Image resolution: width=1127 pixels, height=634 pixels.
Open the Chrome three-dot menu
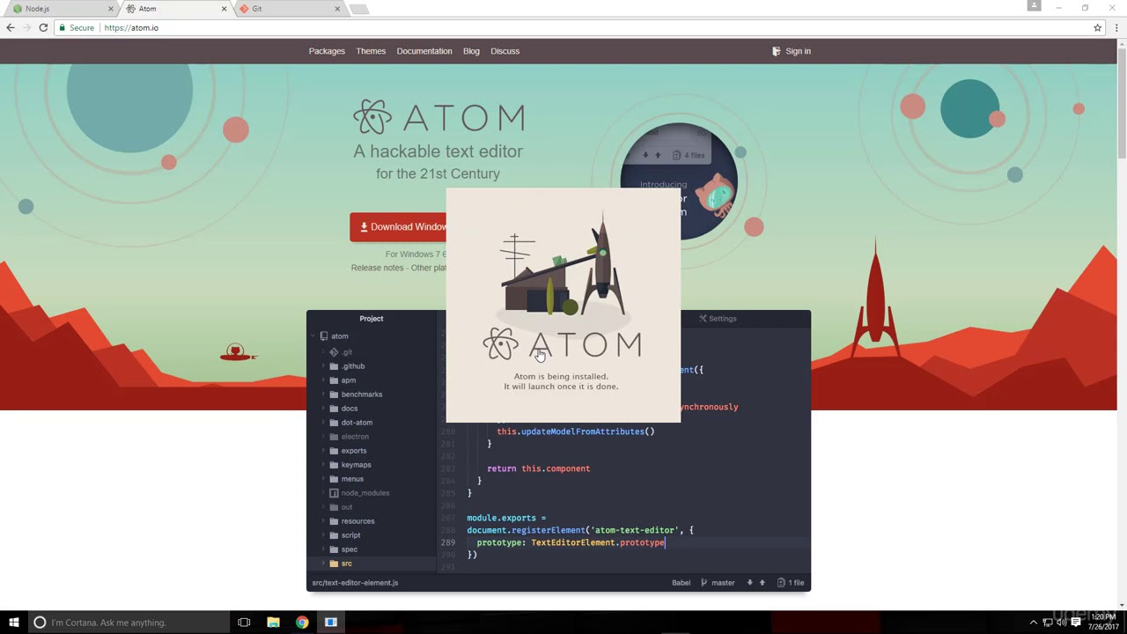point(1116,28)
